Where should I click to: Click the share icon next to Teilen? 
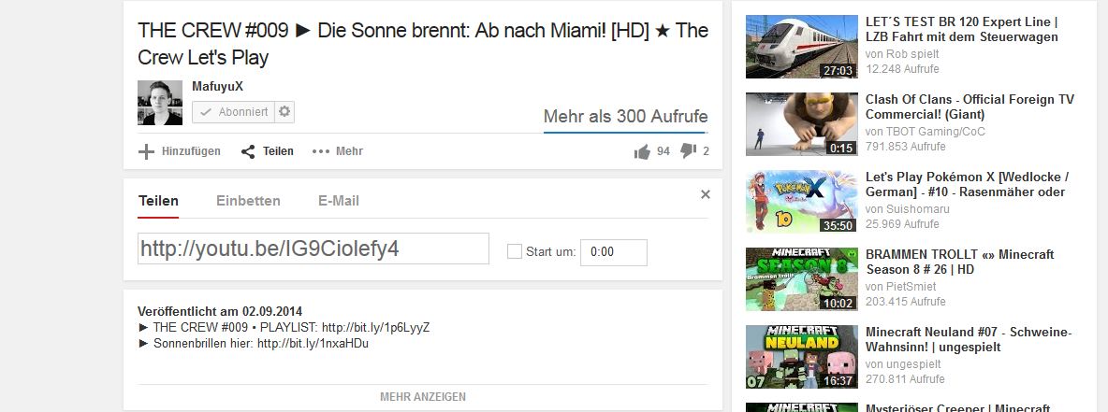click(247, 151)
